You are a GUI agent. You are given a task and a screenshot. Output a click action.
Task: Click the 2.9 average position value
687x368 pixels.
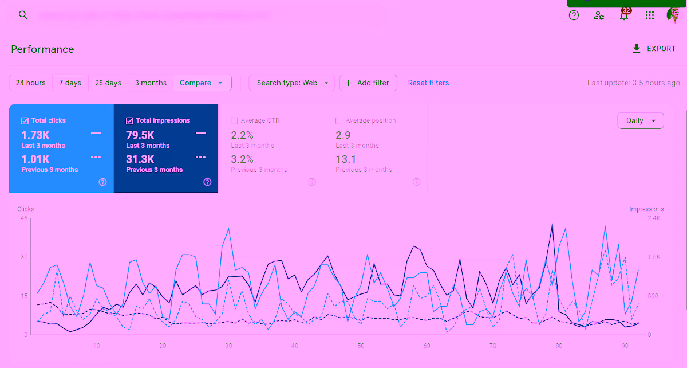click(343, 135)
